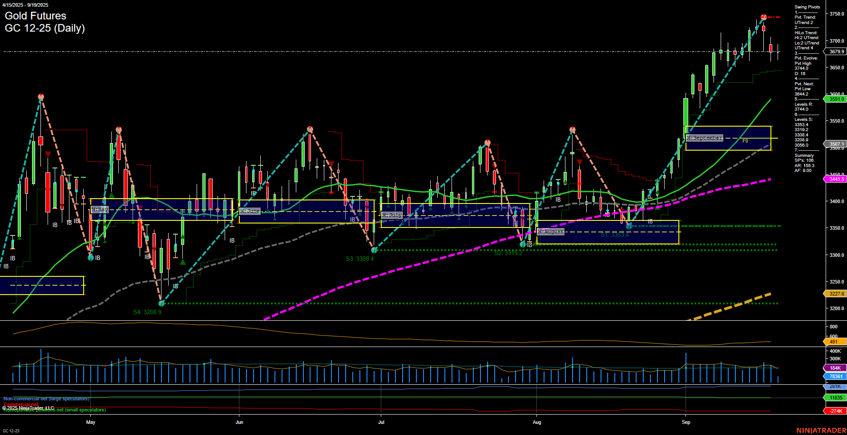Click the 3750.0 price axis label

click(x=837, y=14)
